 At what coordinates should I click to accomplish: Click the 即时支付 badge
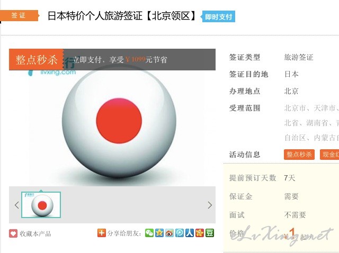click(x=218, y=16)
